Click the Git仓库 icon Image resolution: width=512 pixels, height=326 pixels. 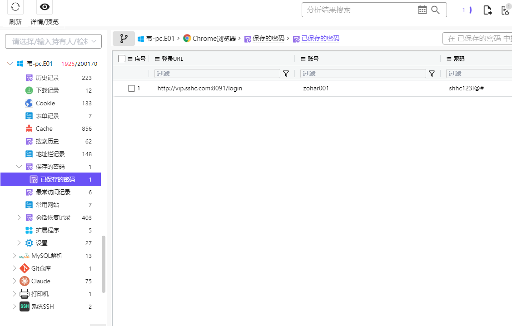[25, 269]
